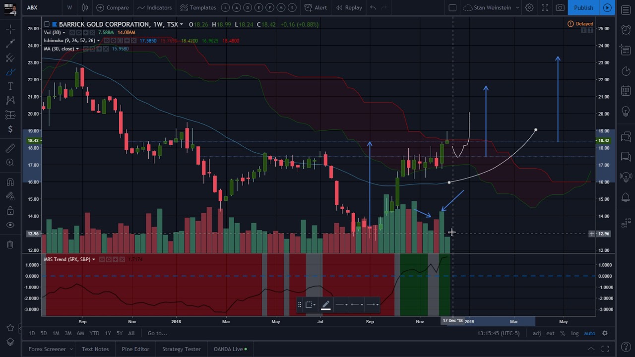
Task: Click the blue Publish button
Action: coord(583,7)
